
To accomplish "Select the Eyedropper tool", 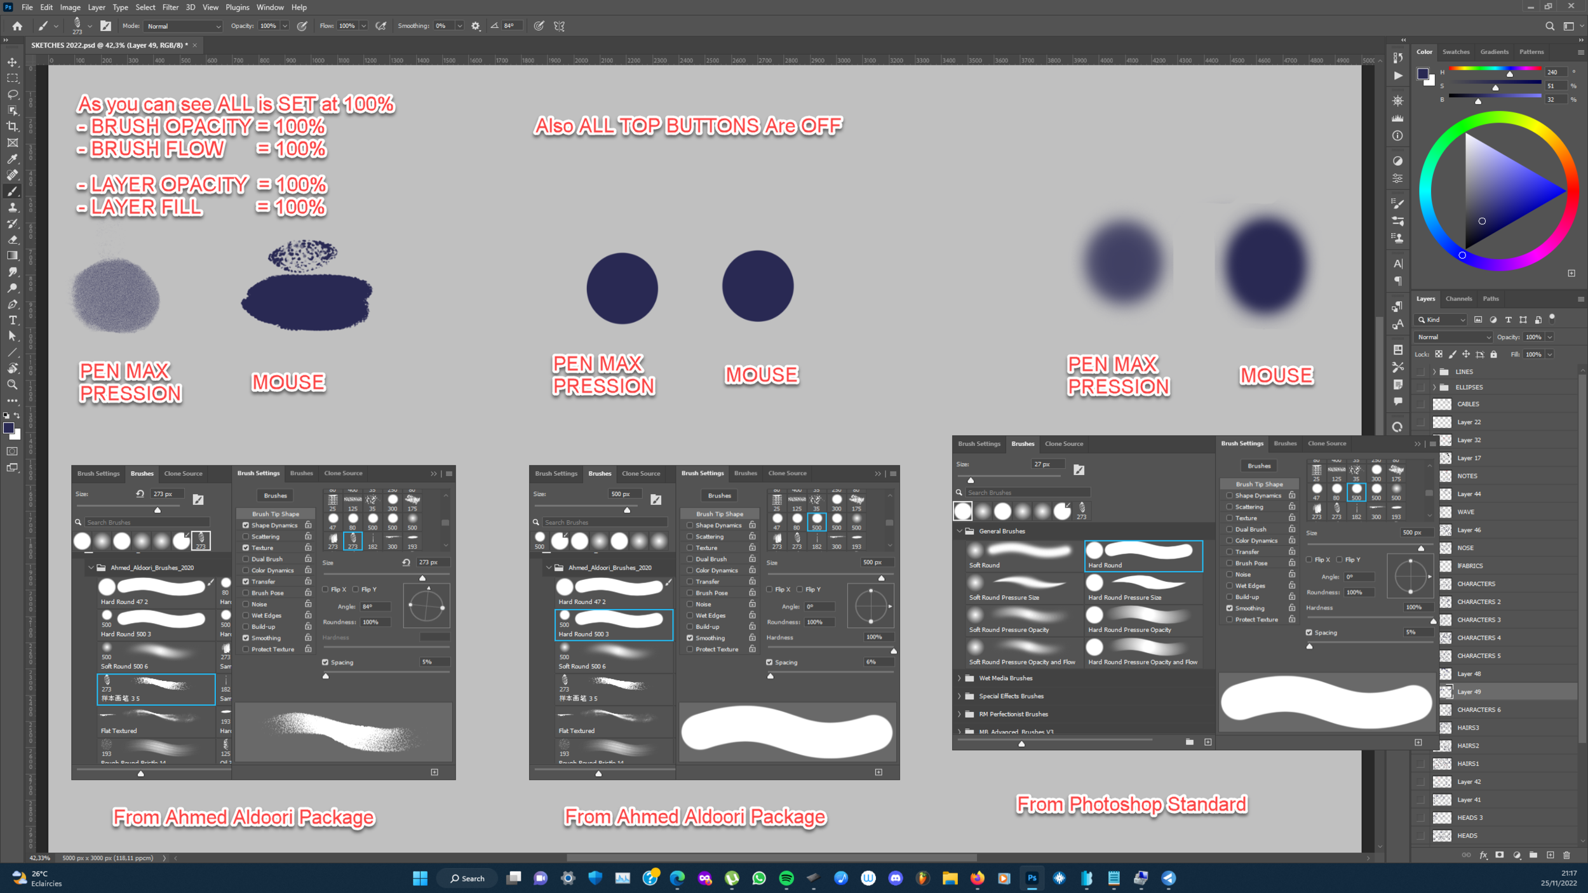I will pos(13,159).
